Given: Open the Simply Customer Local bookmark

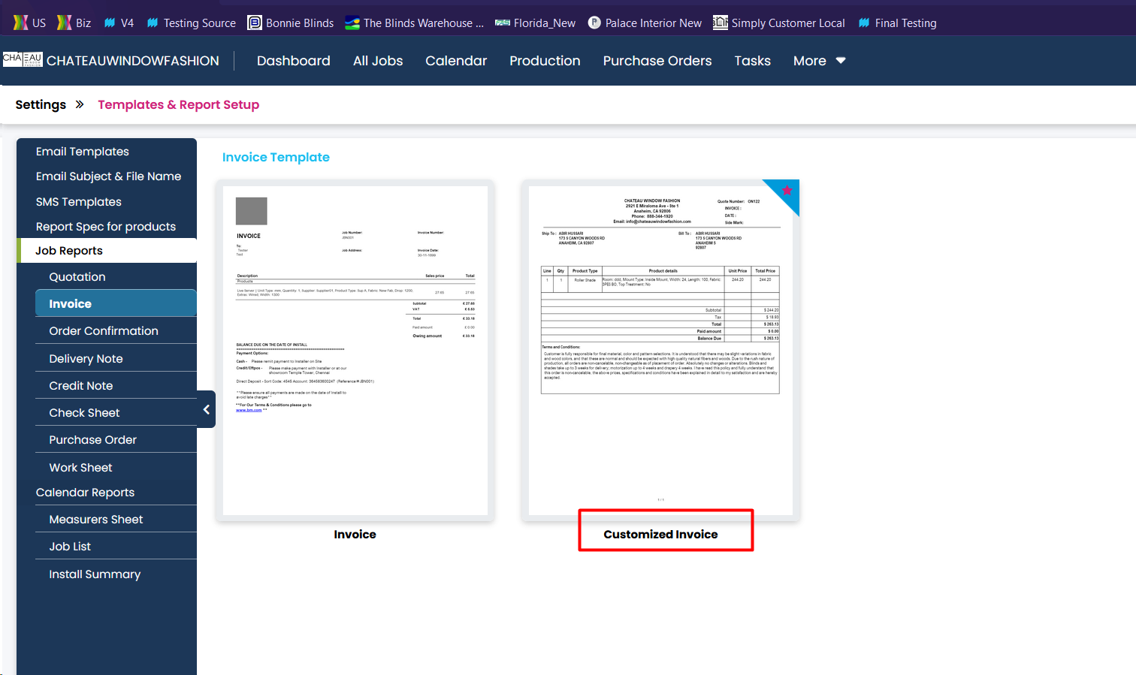Looking at the screenshot, I should click(x=779, y=23).
